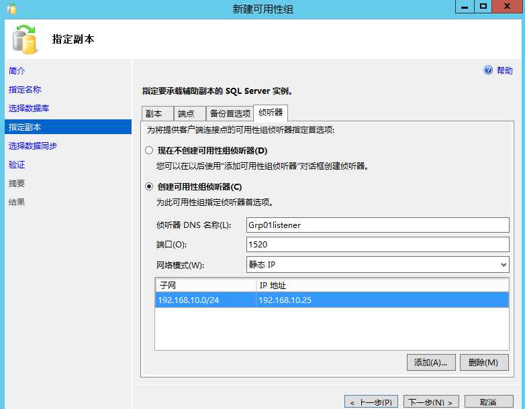Click the 删除(M) button
This screenshot has width=525, height=409.
pos(484,363)
